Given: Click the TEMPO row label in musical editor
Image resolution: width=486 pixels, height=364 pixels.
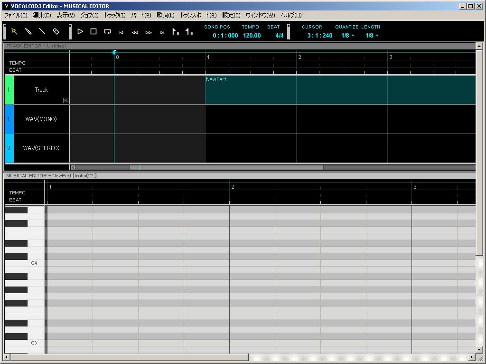Looking at the screenshot, I should click(x=18, y=193).
